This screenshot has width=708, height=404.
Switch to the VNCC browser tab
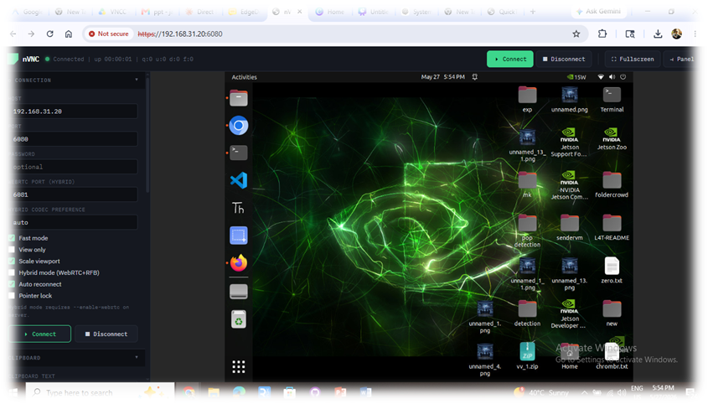pyautogui.click(x=113, y=12)
